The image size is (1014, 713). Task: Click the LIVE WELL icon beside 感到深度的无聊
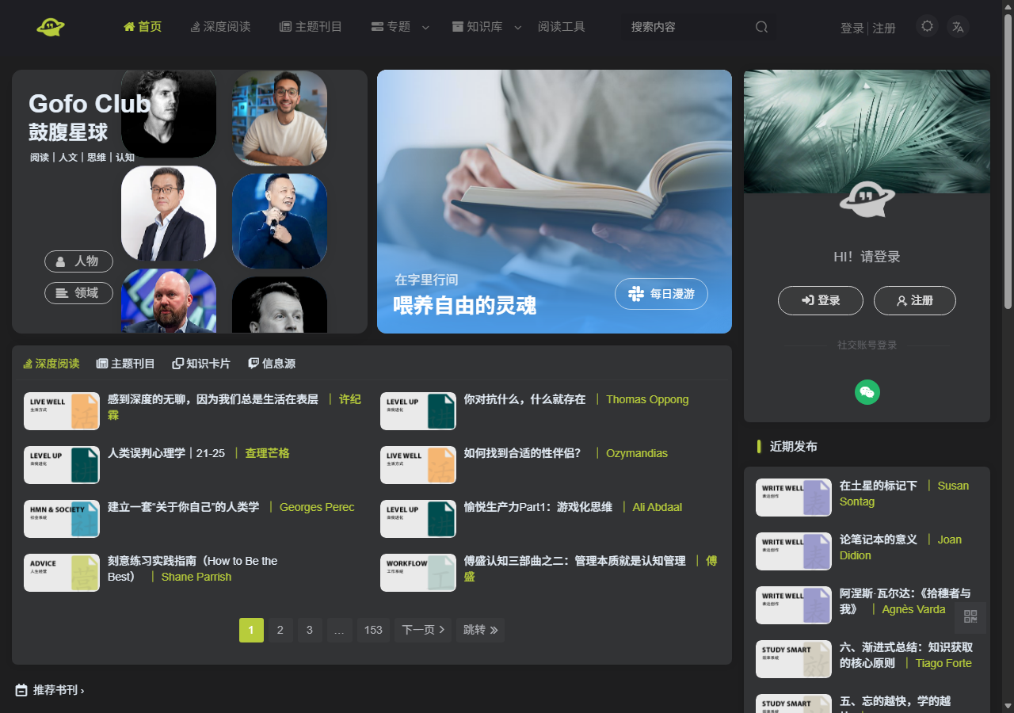62,411
